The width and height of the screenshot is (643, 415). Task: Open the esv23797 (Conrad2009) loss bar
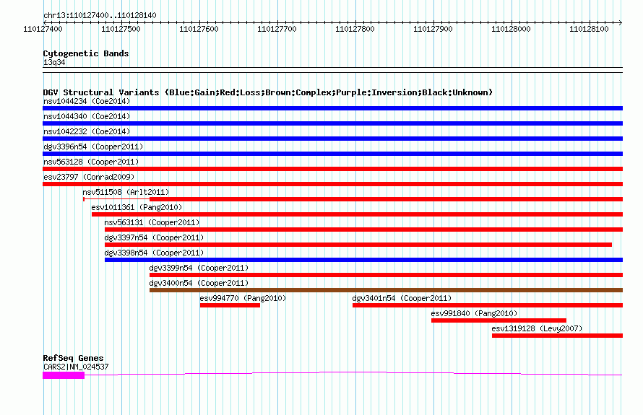tap(332, 184)
